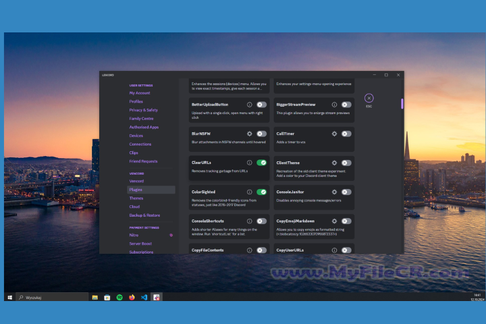Click the BlurNSFW description text
This screenshot has width=486, height=324.
229,142
